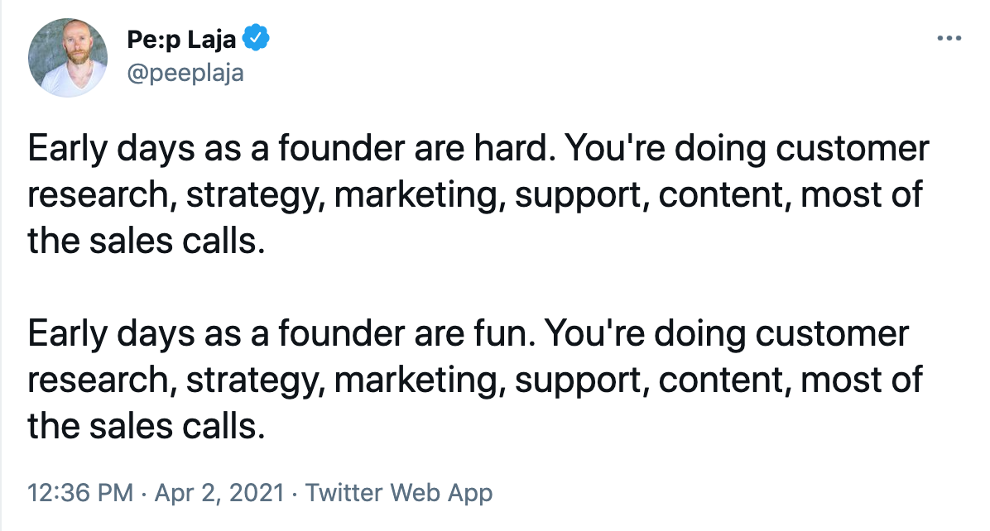Screen dimensions: 990x531
Task: Select the Apr 2, 2021 date
Action: coord(219,493)
